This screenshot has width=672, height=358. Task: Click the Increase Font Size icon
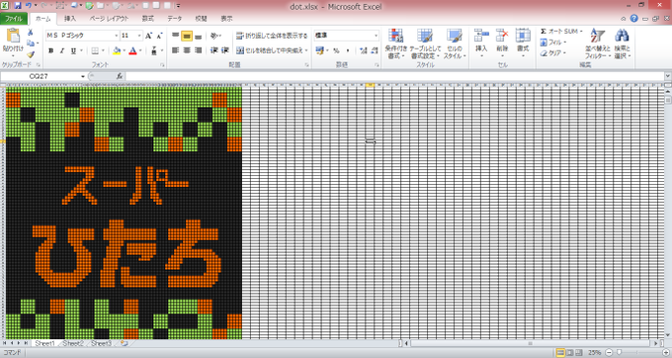click(x=148, y=36)
